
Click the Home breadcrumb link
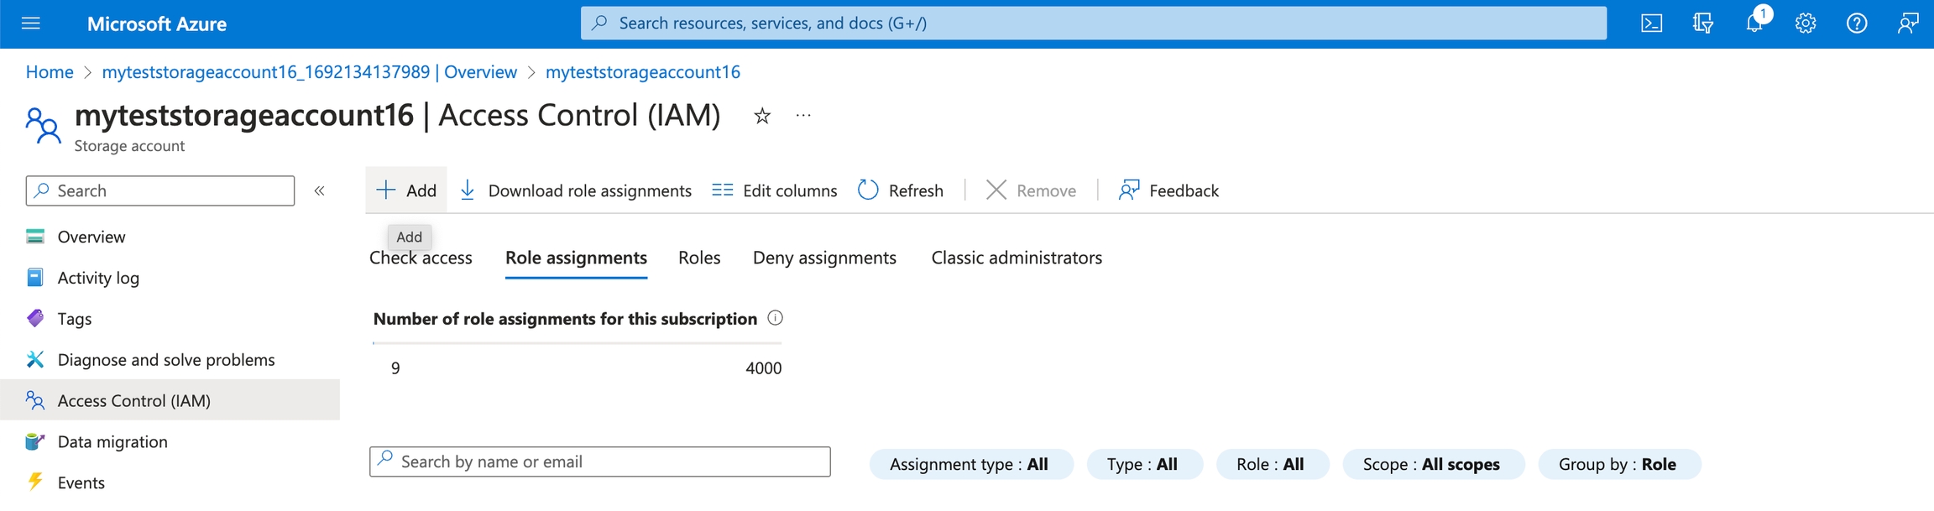tap(50, 72)
